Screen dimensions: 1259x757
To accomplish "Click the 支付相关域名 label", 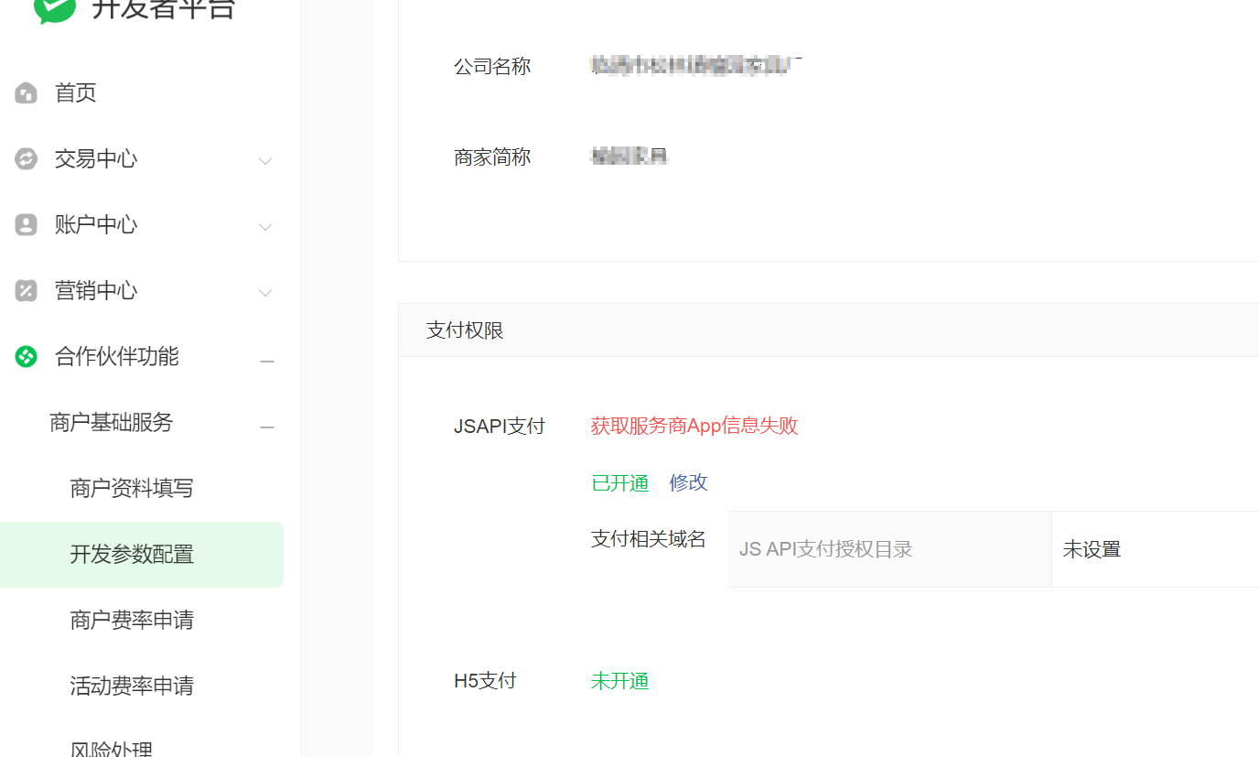I will click(649, 539).
